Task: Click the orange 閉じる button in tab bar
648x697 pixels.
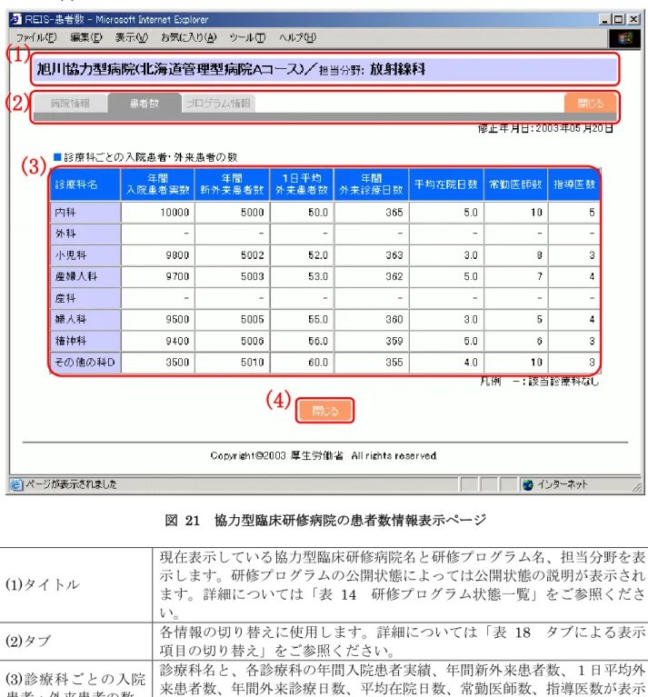Action: (x=590, y=103)
